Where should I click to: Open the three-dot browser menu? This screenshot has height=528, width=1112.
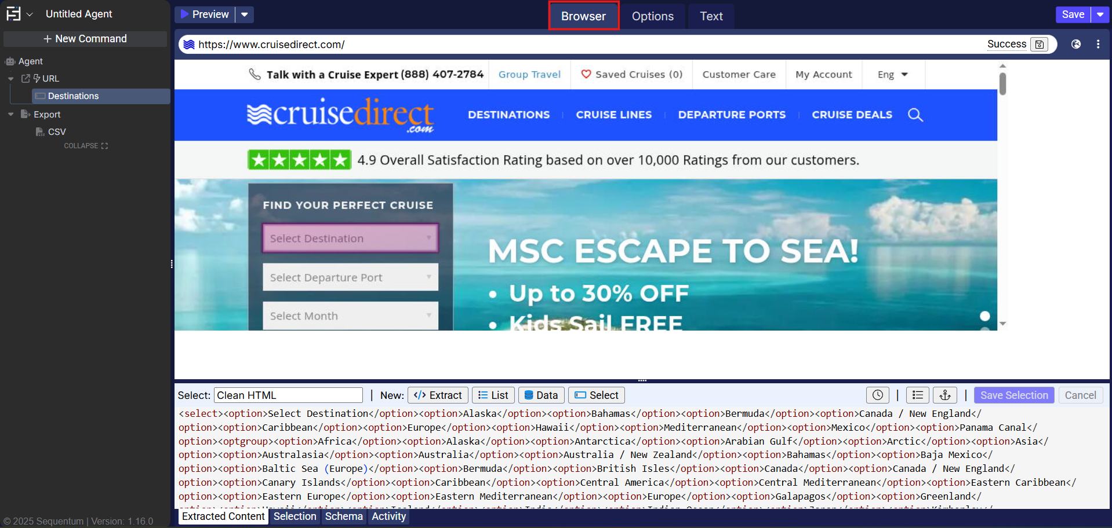tap(1098, 44)
